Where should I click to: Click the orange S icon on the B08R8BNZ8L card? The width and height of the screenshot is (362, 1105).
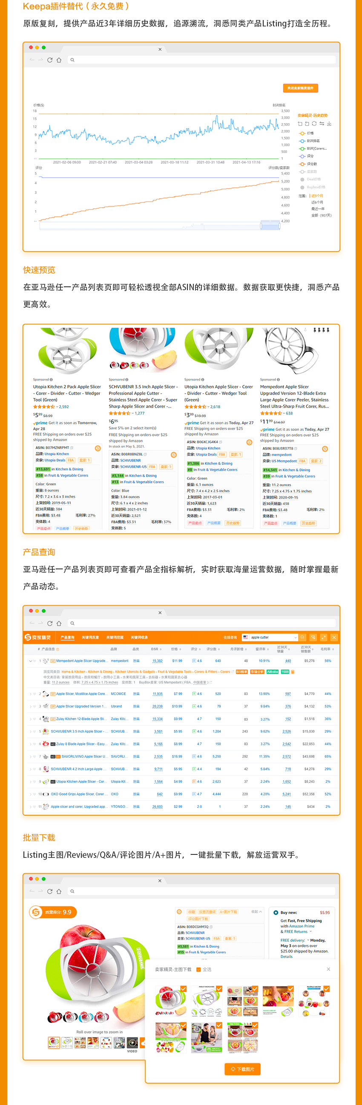click(x=174, y=455)
